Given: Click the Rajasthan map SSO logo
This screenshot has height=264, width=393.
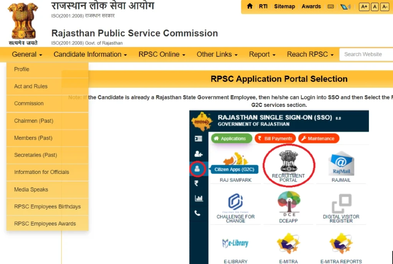Looking at the screenshot, I should coord(202,121).
